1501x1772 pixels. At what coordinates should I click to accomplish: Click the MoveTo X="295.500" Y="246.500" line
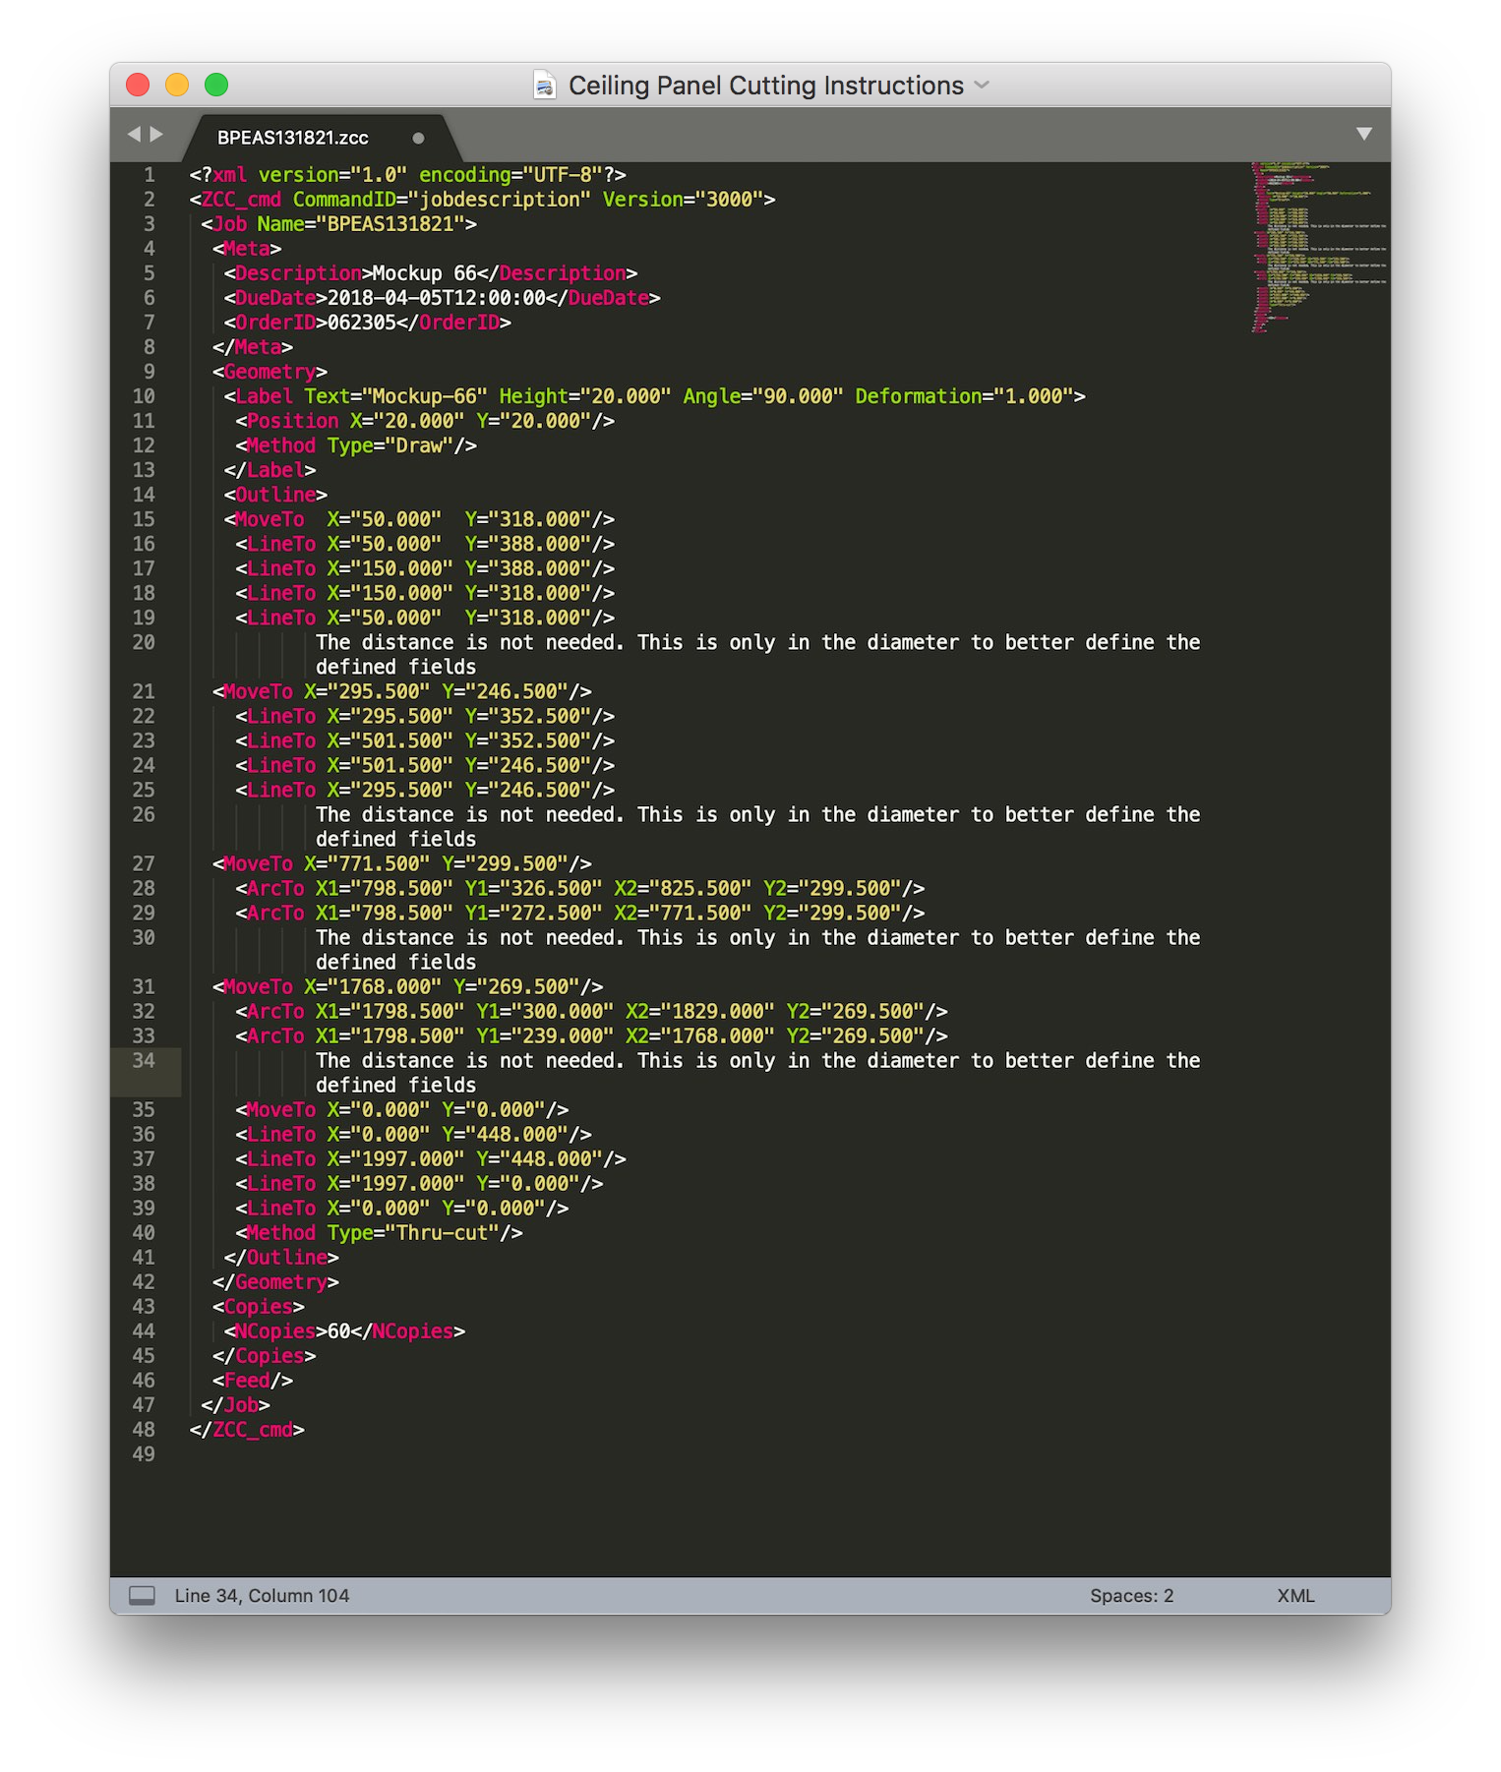(x=402, y=691)
